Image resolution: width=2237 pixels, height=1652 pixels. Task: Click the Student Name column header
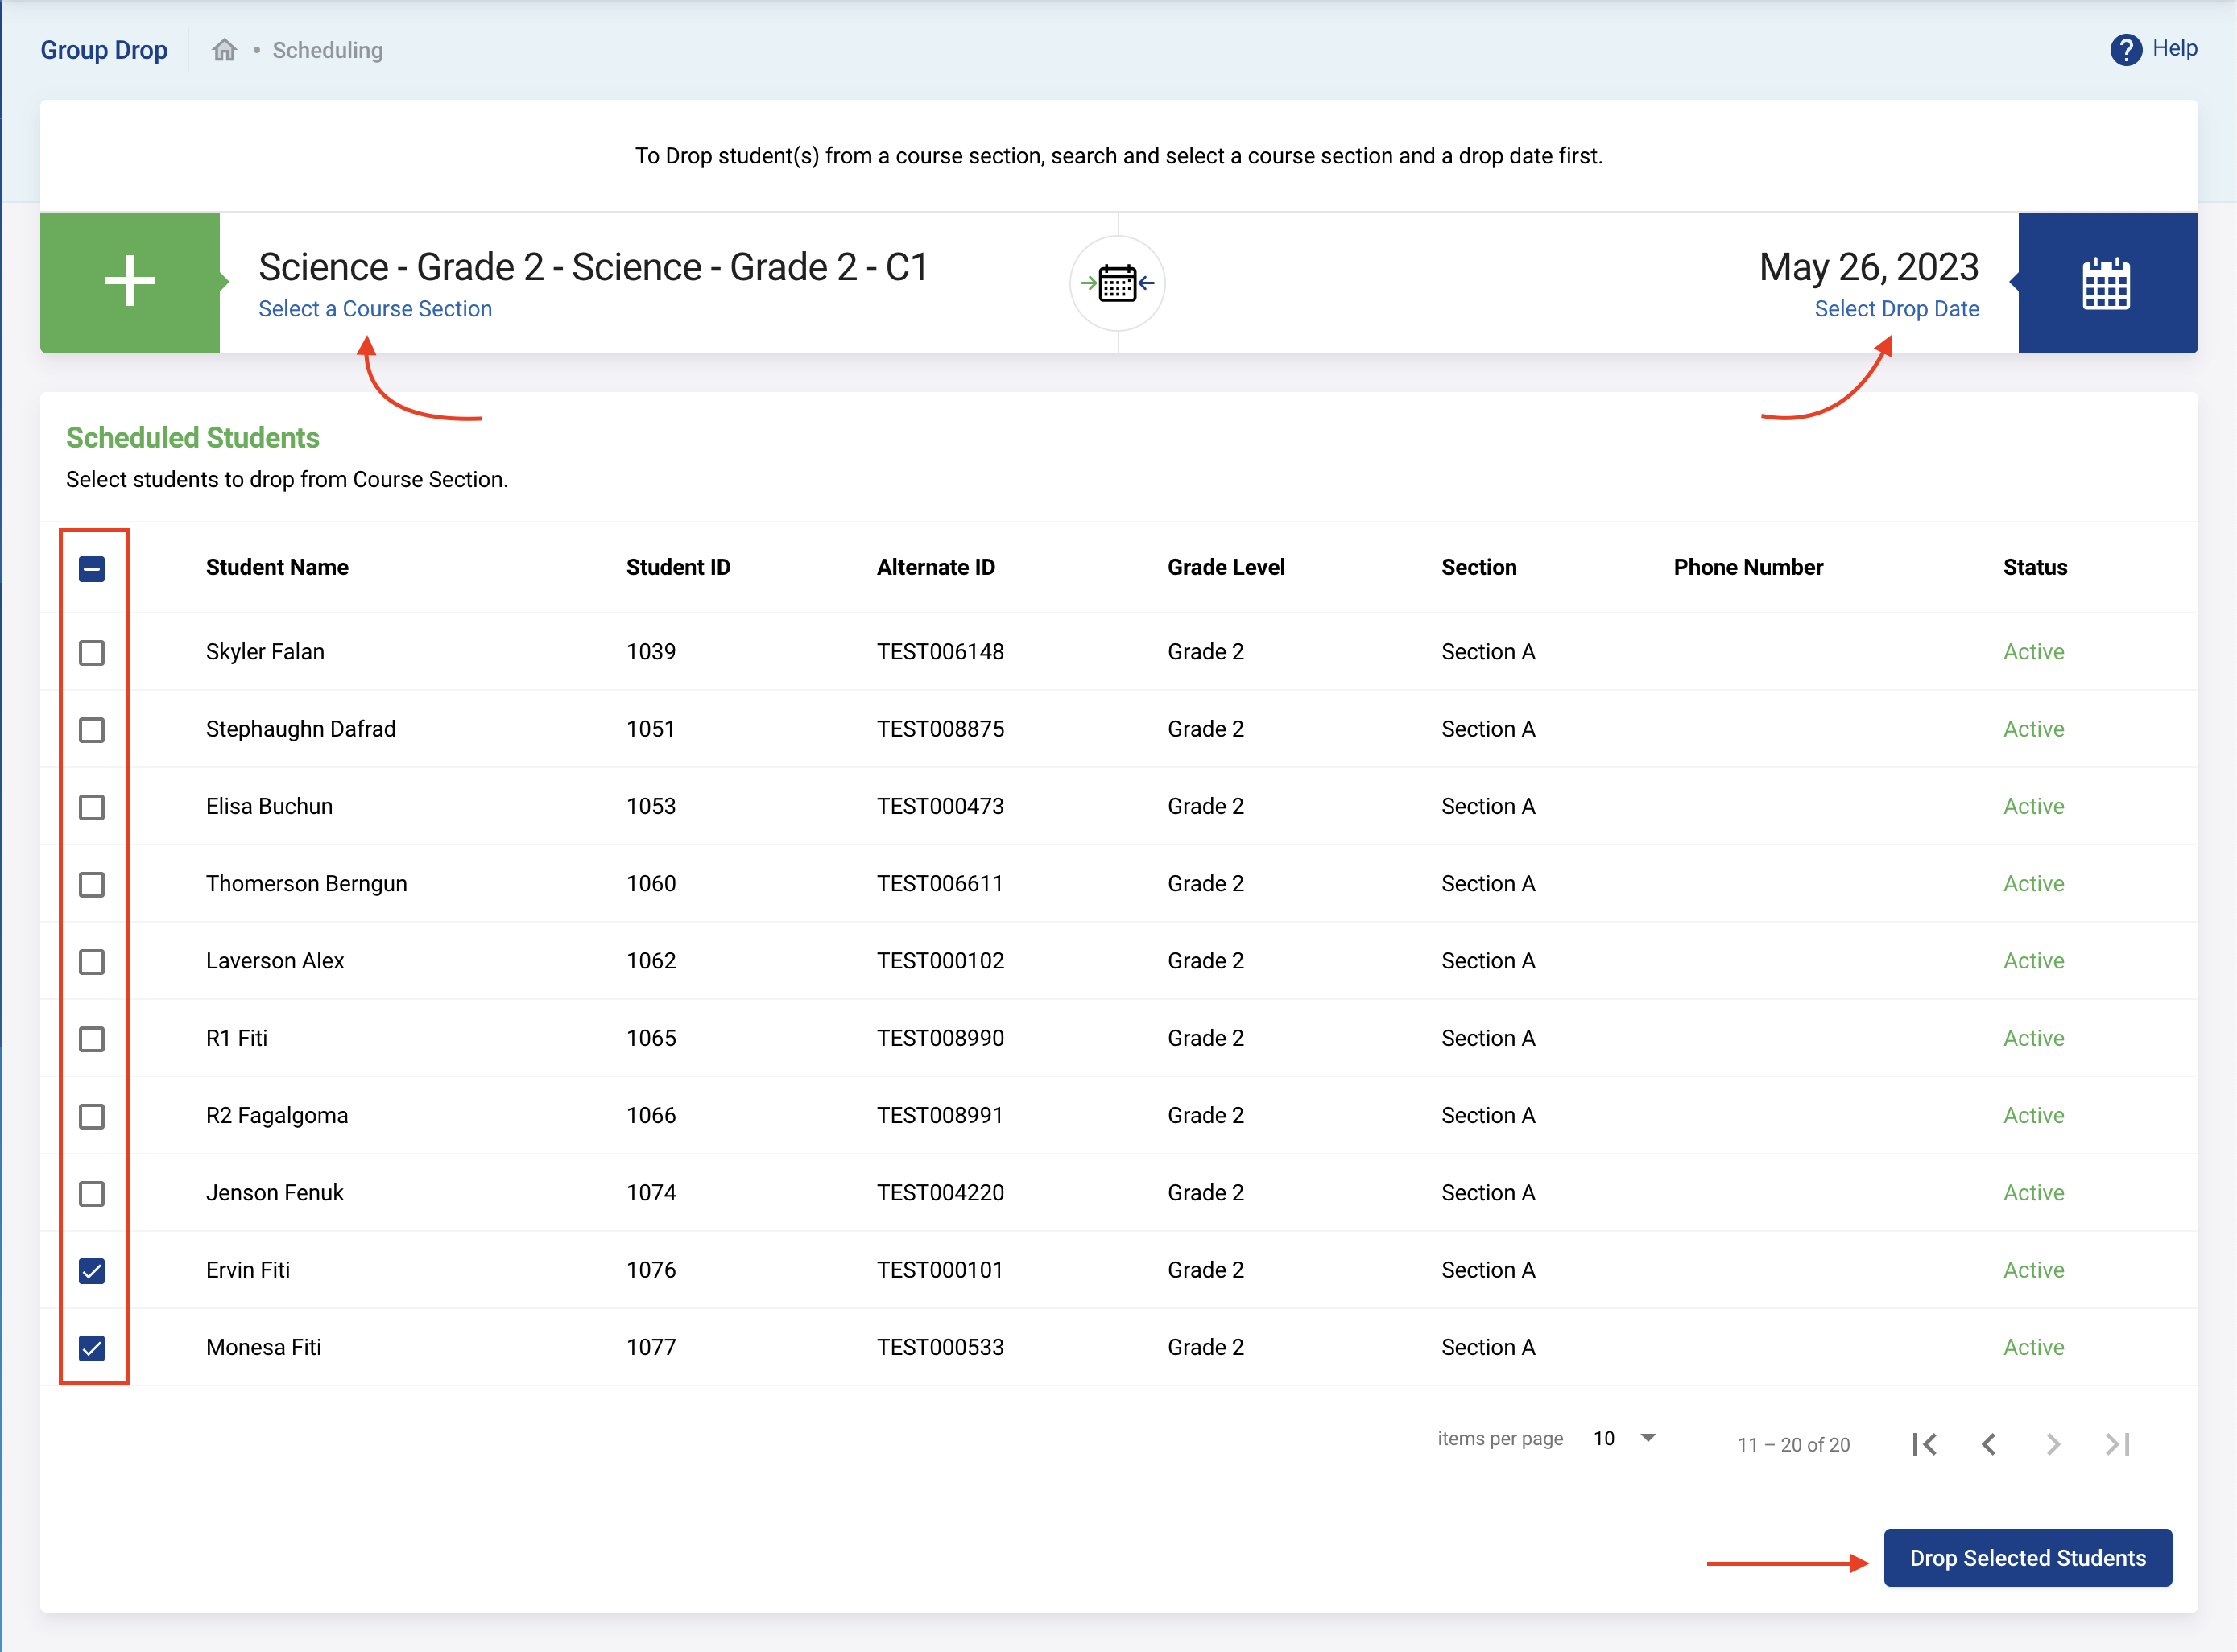point(277,567)
